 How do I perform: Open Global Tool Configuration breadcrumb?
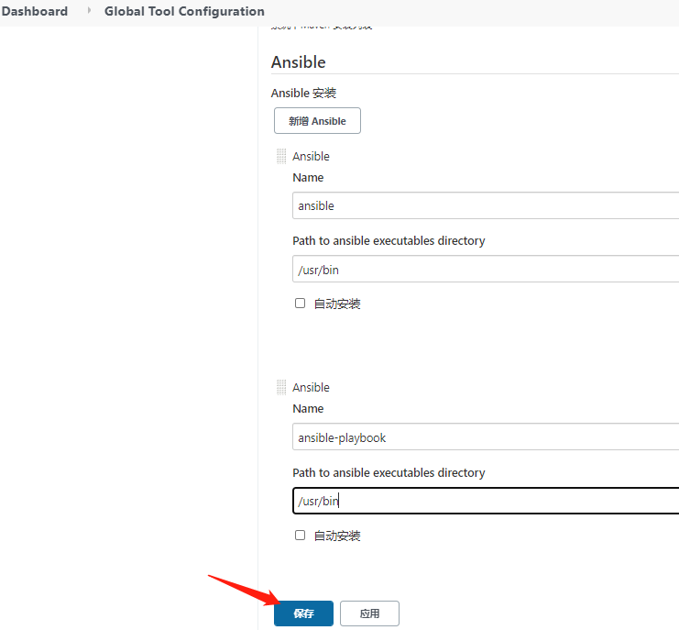[x=184, y=11]
